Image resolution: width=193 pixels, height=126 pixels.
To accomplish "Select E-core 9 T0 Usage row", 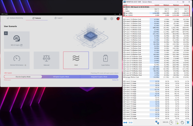I will tap(156, 116).
